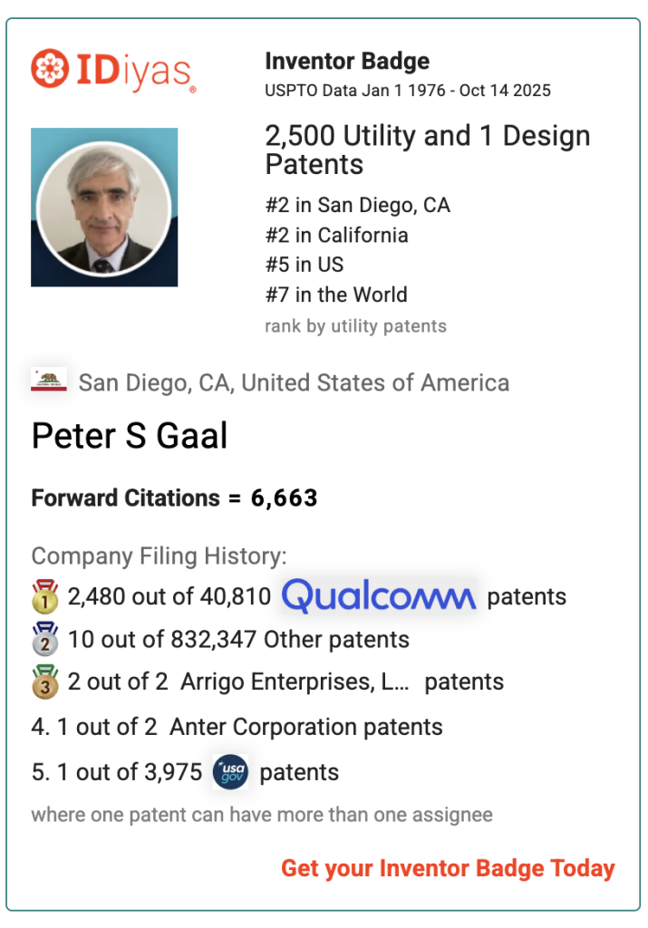Viewport: 648px width, 928px height.
Task: Click the USA gov round logo
Action: [230, 772]
